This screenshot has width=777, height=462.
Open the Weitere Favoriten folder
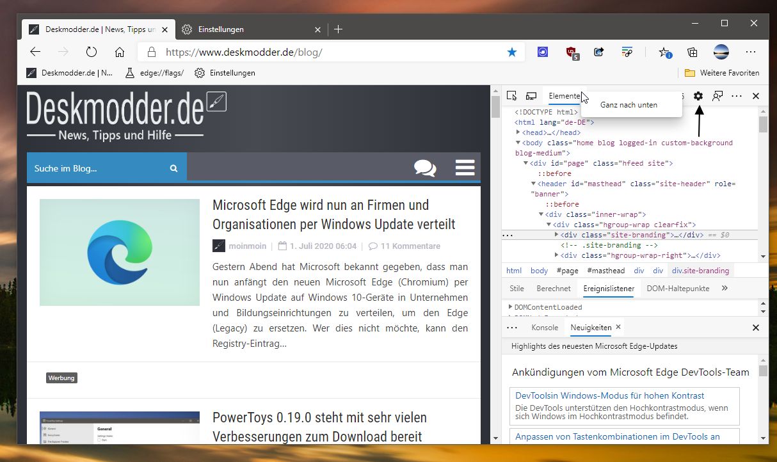722,73
